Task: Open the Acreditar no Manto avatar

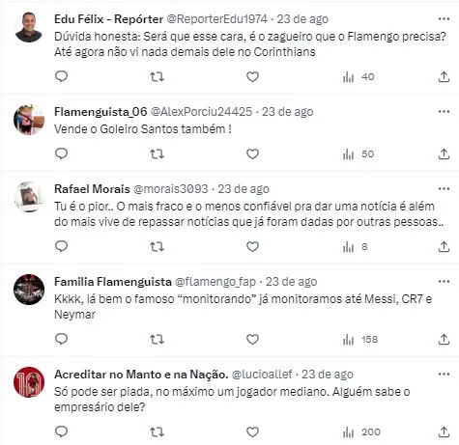Action: (29, 382)
